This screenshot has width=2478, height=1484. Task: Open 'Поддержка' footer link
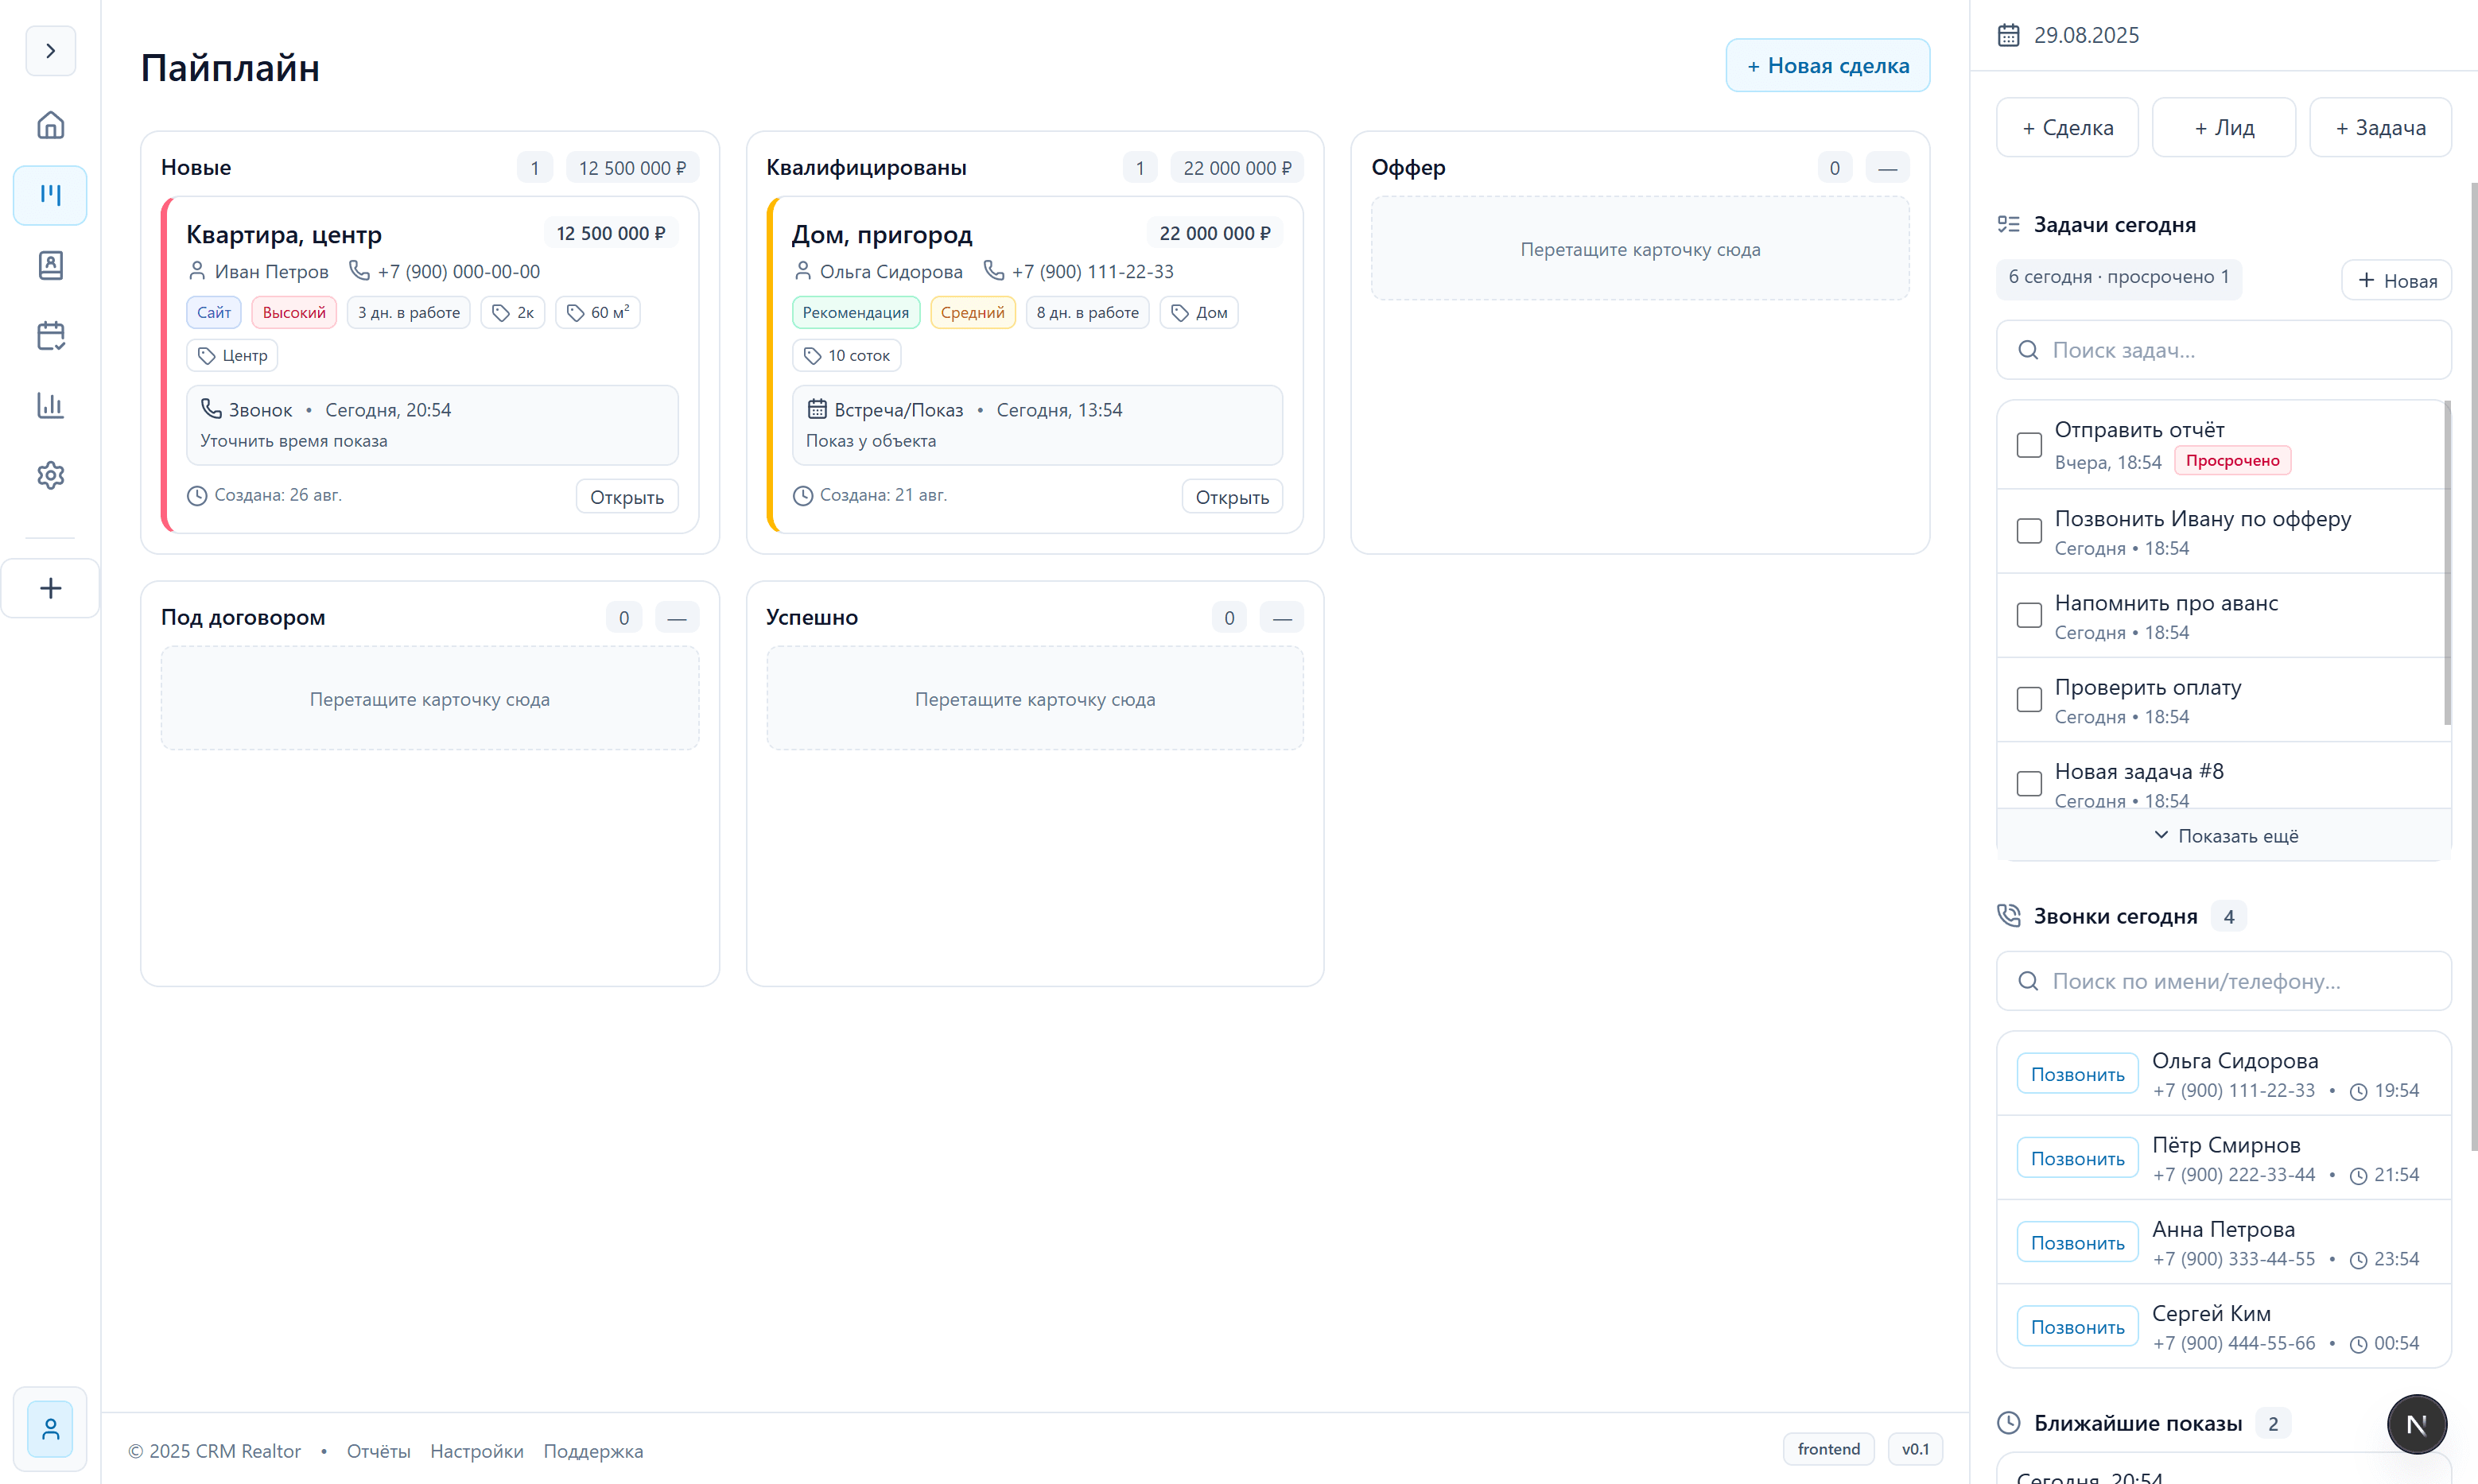click(592, 1451)
